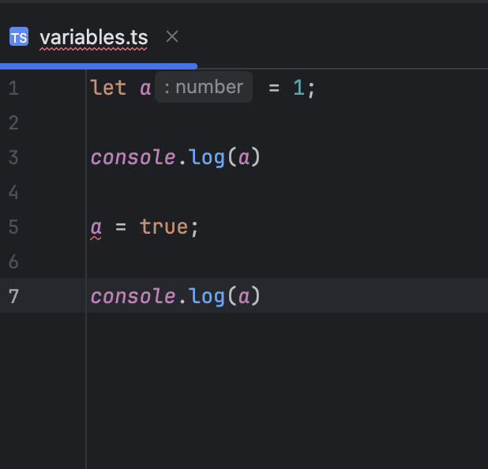
Task: Click line number 5 in gutter
Action: pos(13,227)
